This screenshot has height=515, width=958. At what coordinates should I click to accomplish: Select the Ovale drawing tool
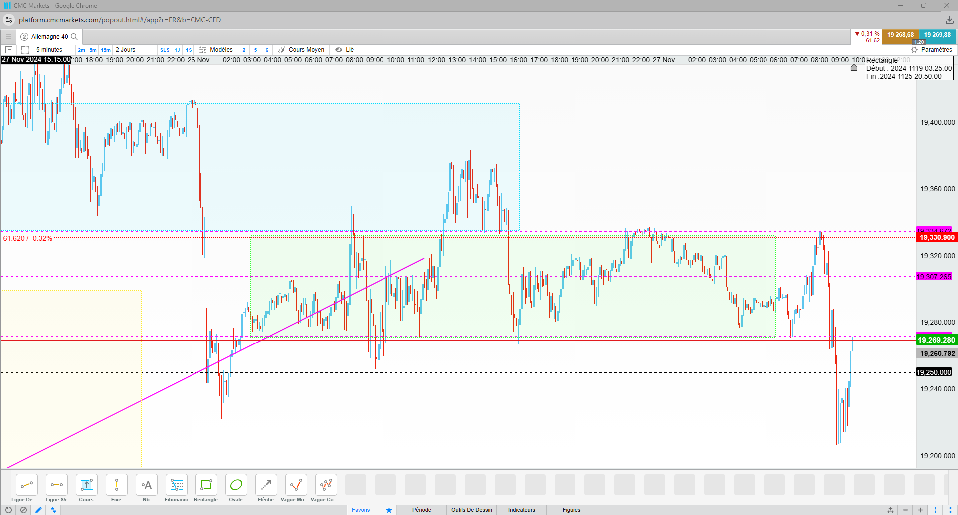(x=236, y=485)
